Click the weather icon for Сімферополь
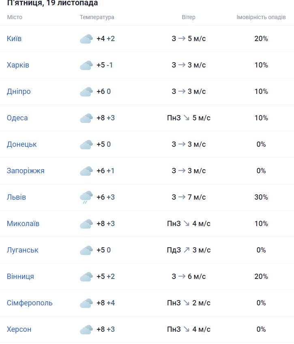 coord(86,303)
